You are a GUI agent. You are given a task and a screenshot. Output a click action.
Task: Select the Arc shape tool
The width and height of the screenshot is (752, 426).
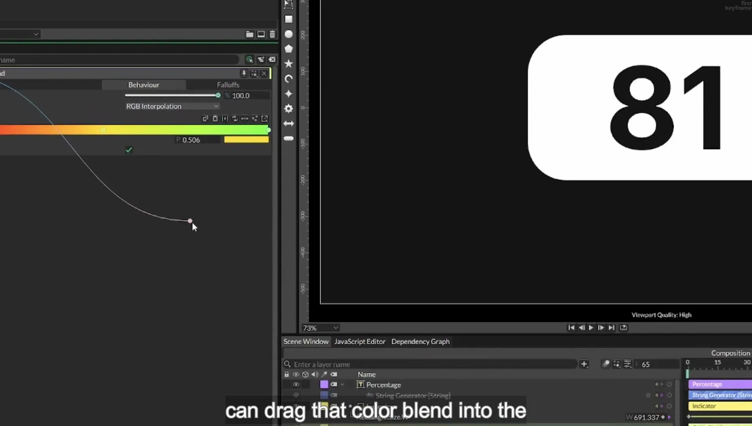tap(289, 79)
